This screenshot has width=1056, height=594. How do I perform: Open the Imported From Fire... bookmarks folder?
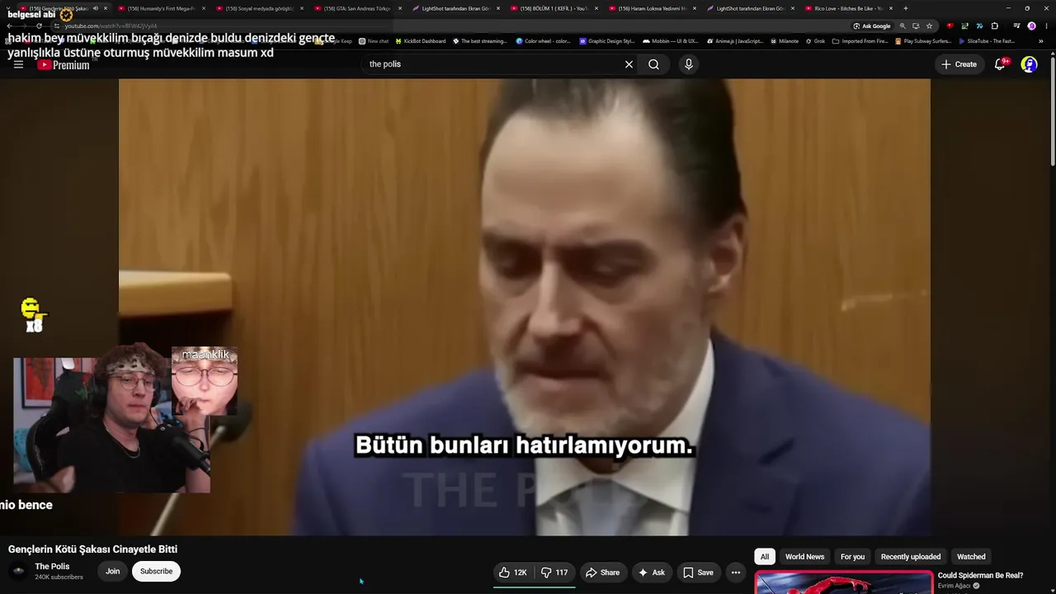pyautogui.click(x=859, y=41)
